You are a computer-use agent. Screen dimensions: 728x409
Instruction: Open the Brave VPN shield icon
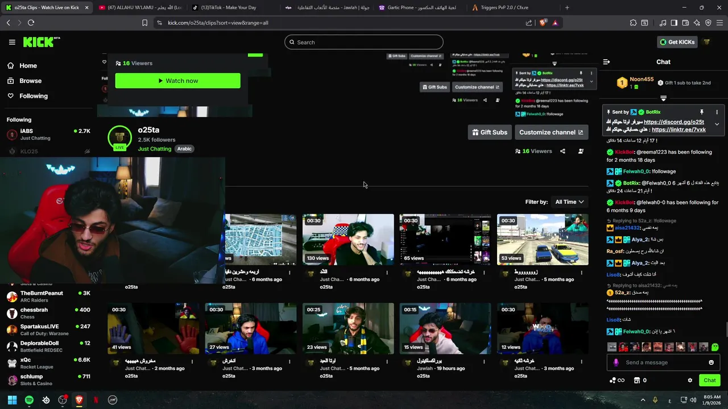[708, 23]
